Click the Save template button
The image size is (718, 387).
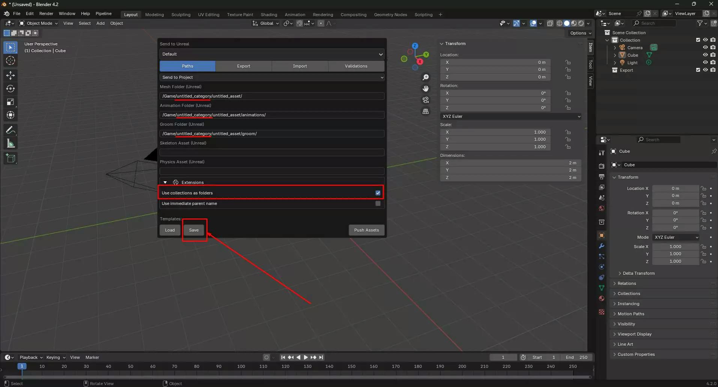[x=194, y=230]
